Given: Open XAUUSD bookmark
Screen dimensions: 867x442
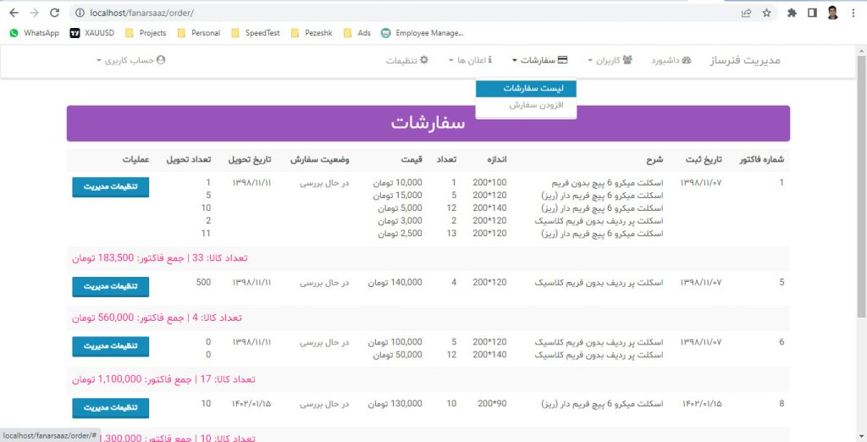Looking at the screenshot, I should click(92, 33).
